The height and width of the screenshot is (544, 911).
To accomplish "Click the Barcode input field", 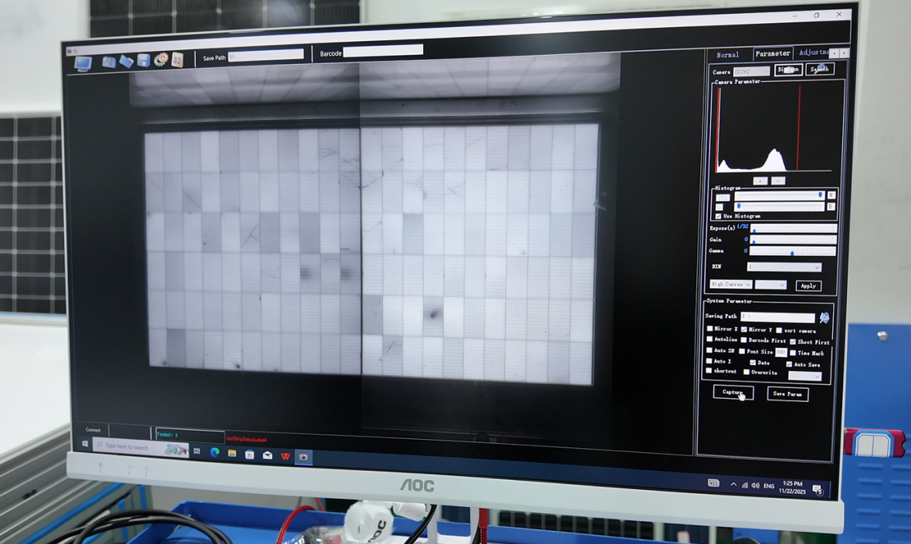I will point(383,51).
